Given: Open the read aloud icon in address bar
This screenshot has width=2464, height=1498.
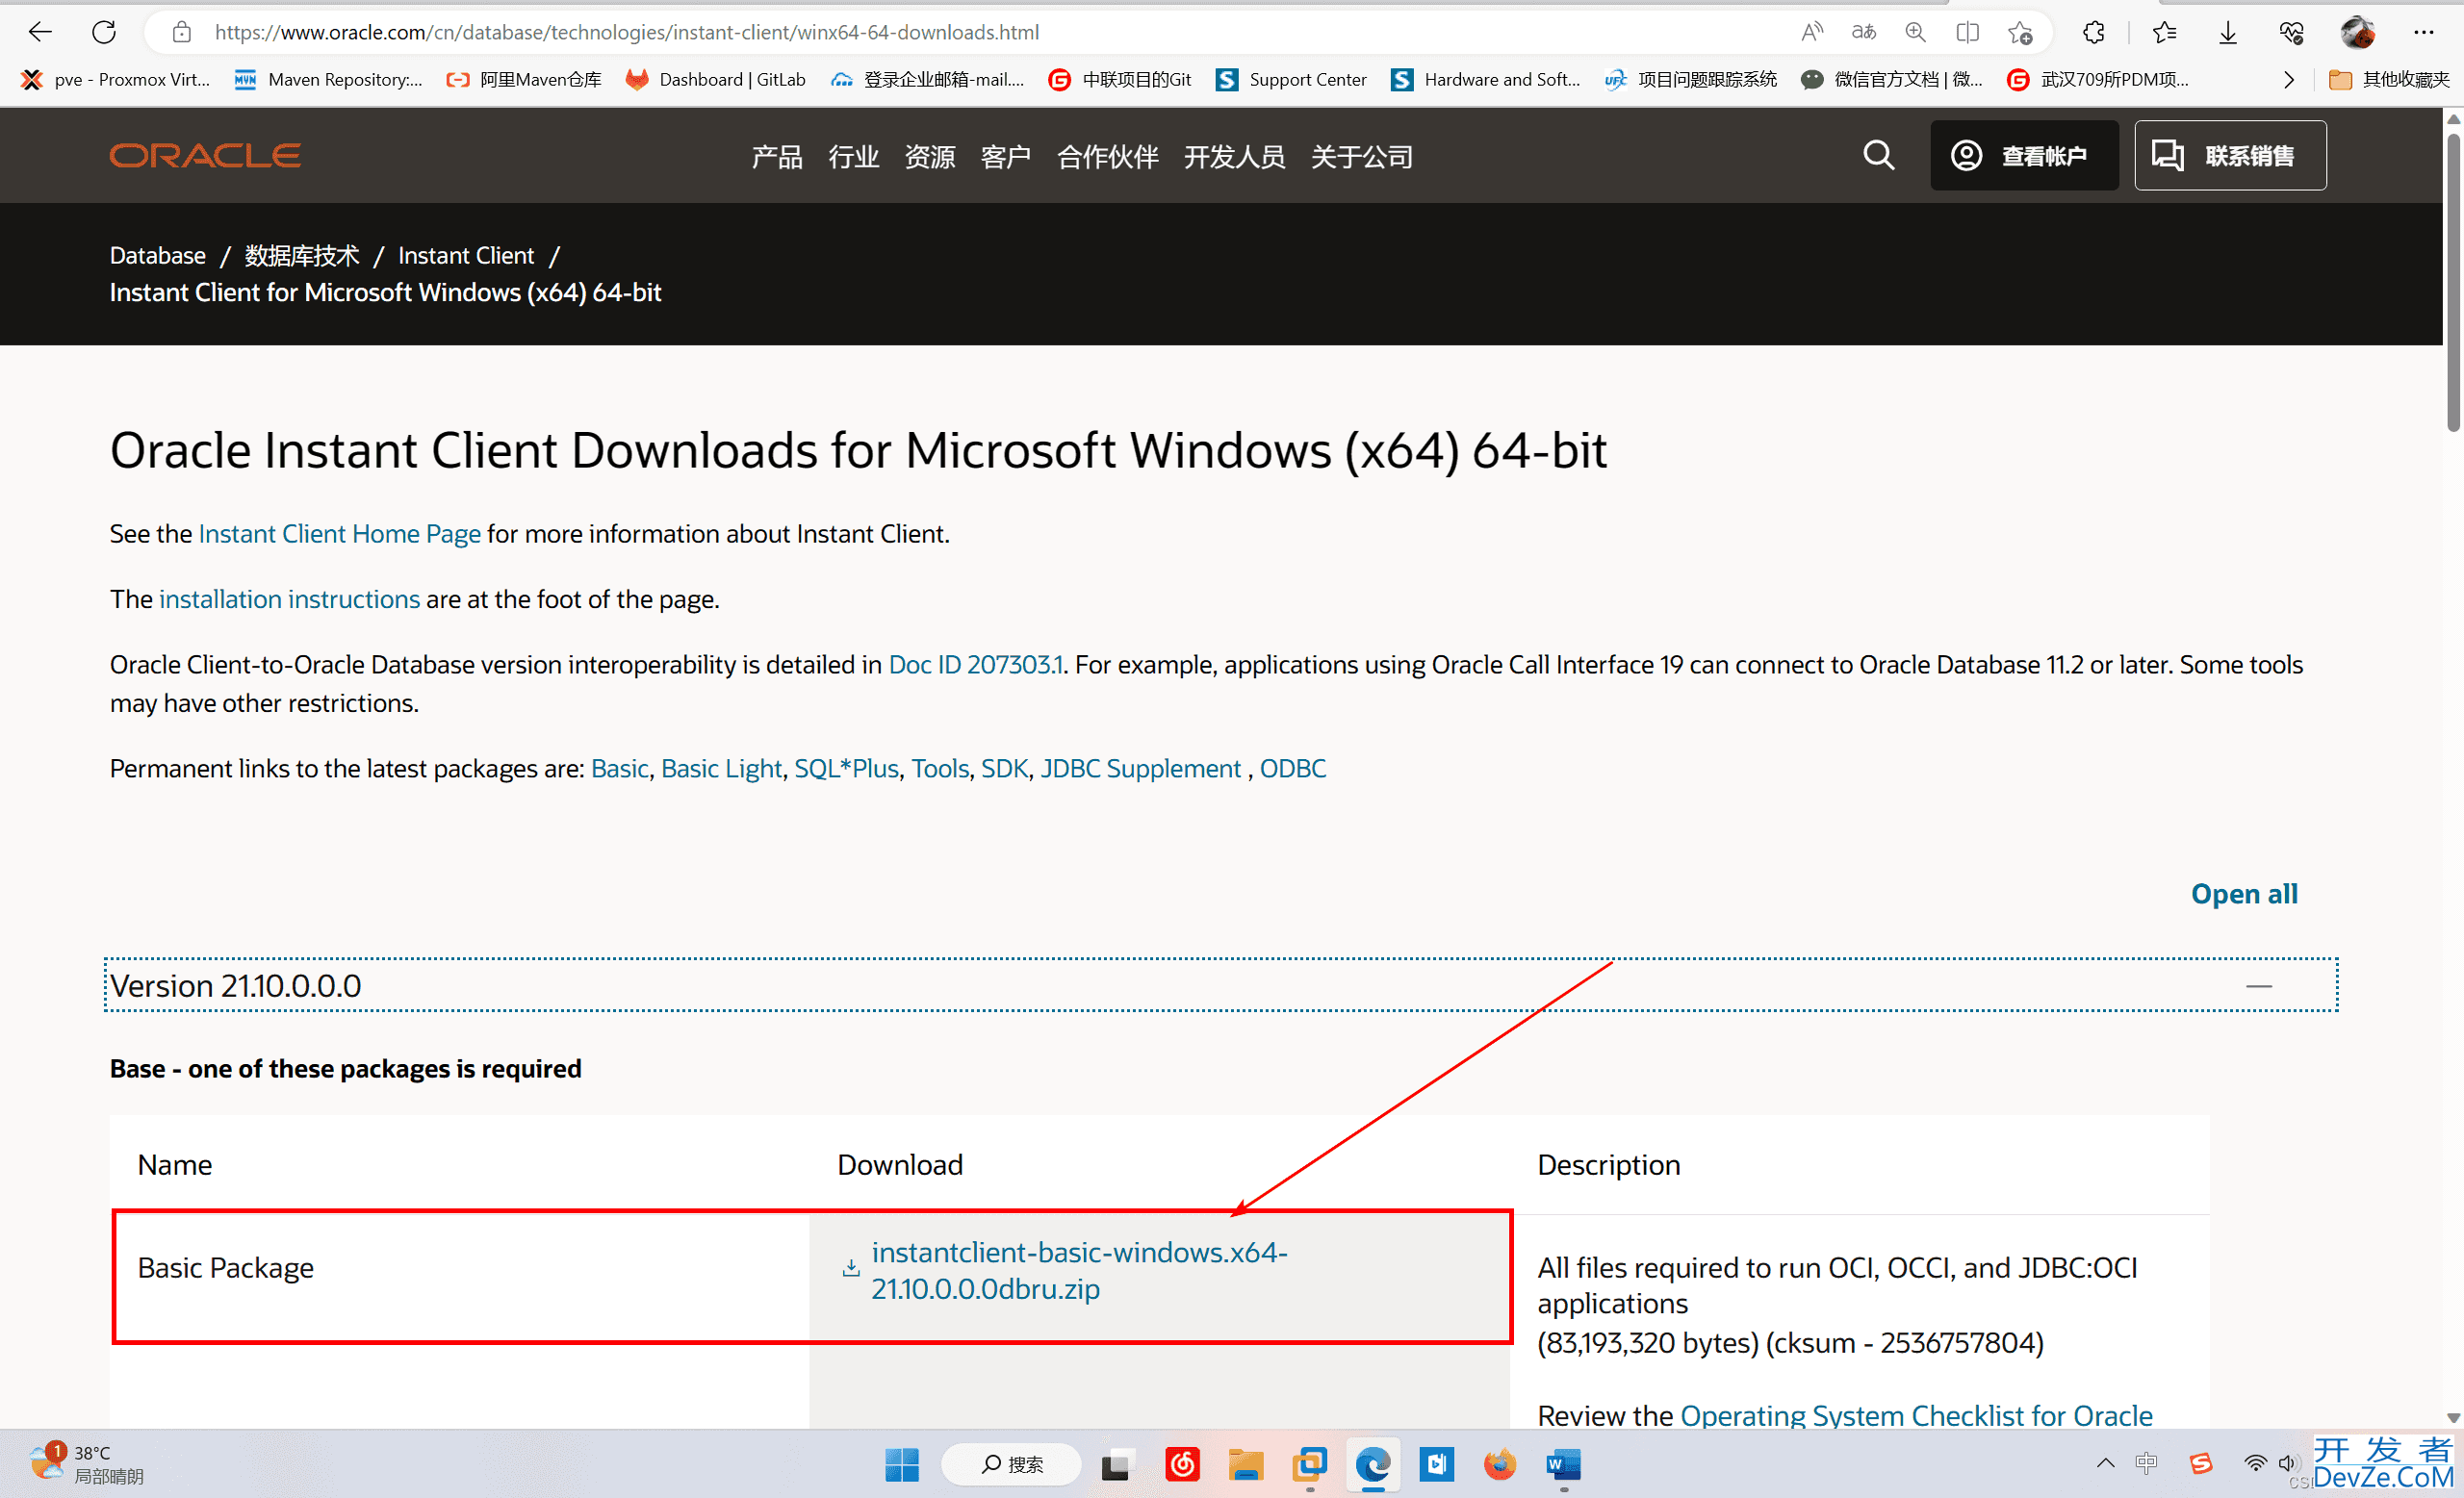Looking at the screenshot, I should (1812, 32).
